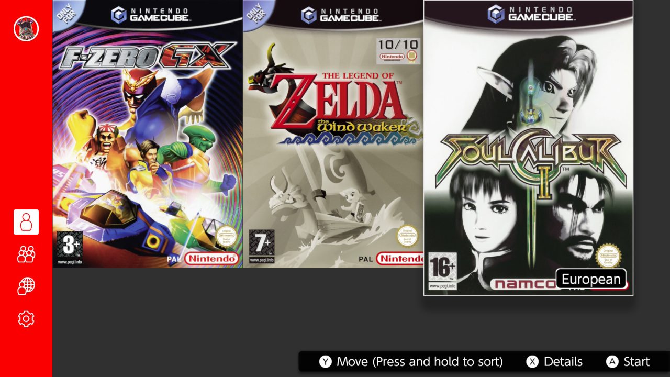Select the F-Zero GX game cover
670x377 pixels.
[148, 134]
